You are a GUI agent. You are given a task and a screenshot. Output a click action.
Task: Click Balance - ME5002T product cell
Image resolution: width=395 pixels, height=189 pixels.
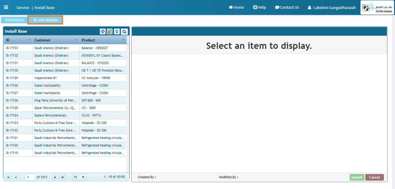pyautogui.click(x=103, y=48)
